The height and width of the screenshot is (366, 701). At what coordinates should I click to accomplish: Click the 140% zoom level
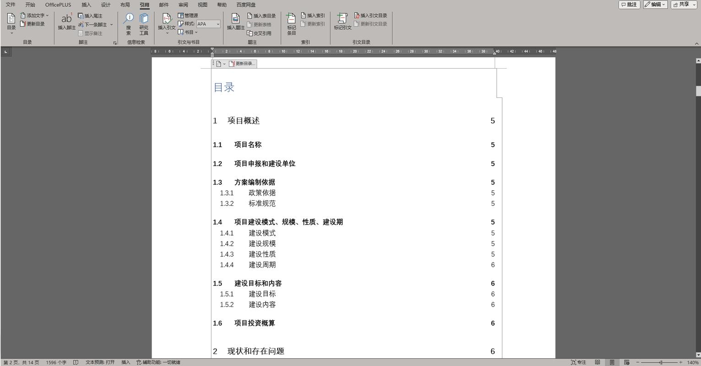pos(693,362)
